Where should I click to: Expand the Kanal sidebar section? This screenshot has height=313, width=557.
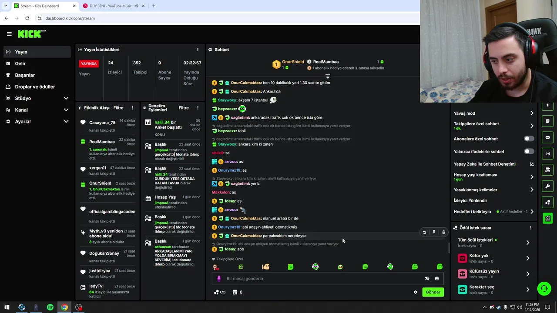click(66, 110)
